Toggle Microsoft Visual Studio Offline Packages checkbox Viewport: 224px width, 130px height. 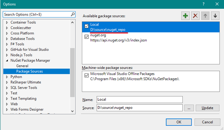(87, 75)
